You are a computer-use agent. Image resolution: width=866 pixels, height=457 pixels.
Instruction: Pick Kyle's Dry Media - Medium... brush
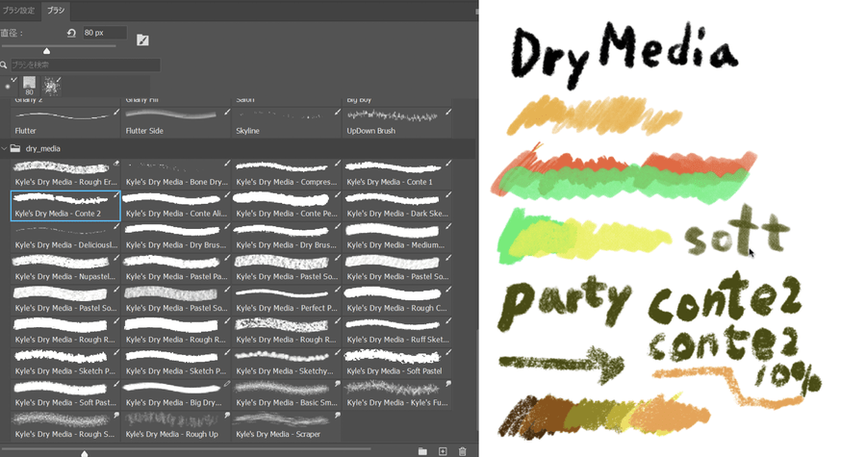(397, 237)
